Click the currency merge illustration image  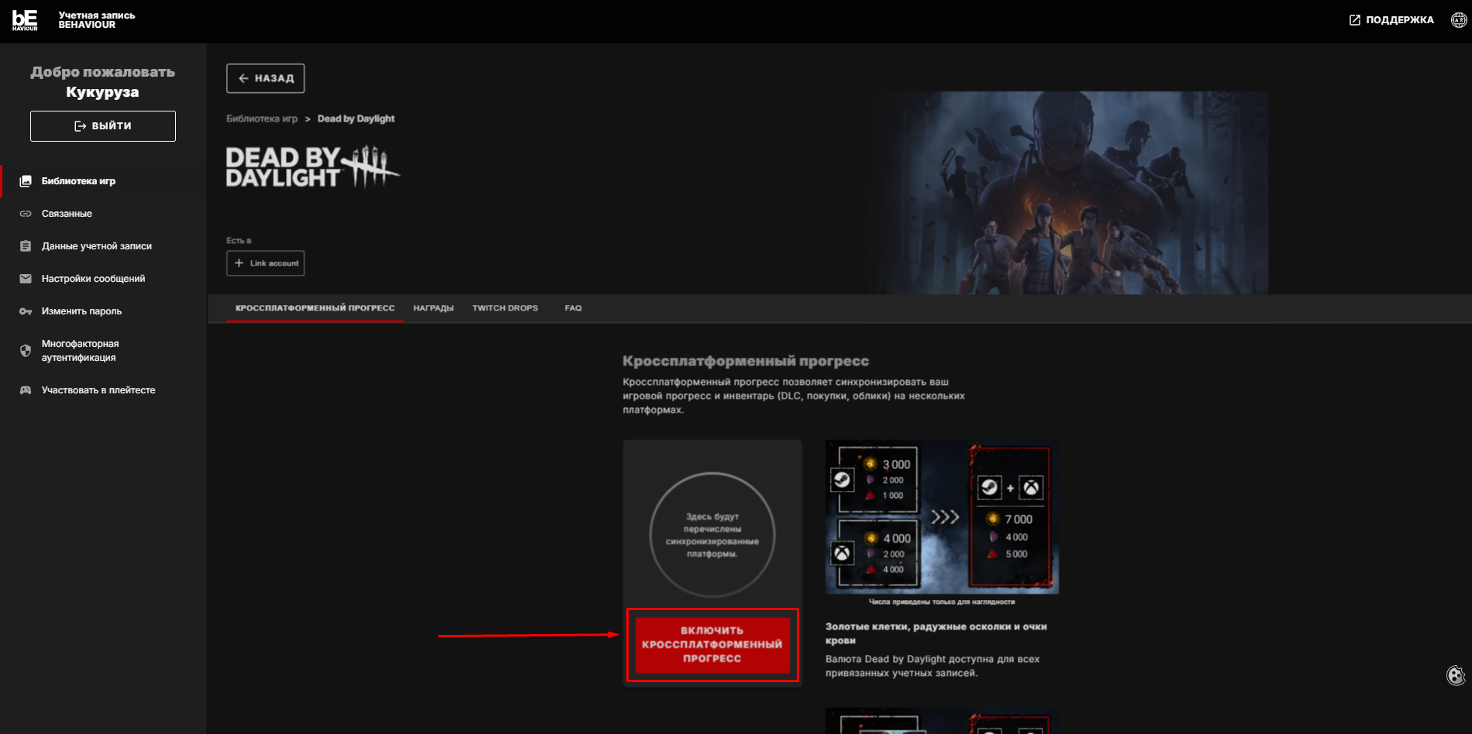(942, 517)
